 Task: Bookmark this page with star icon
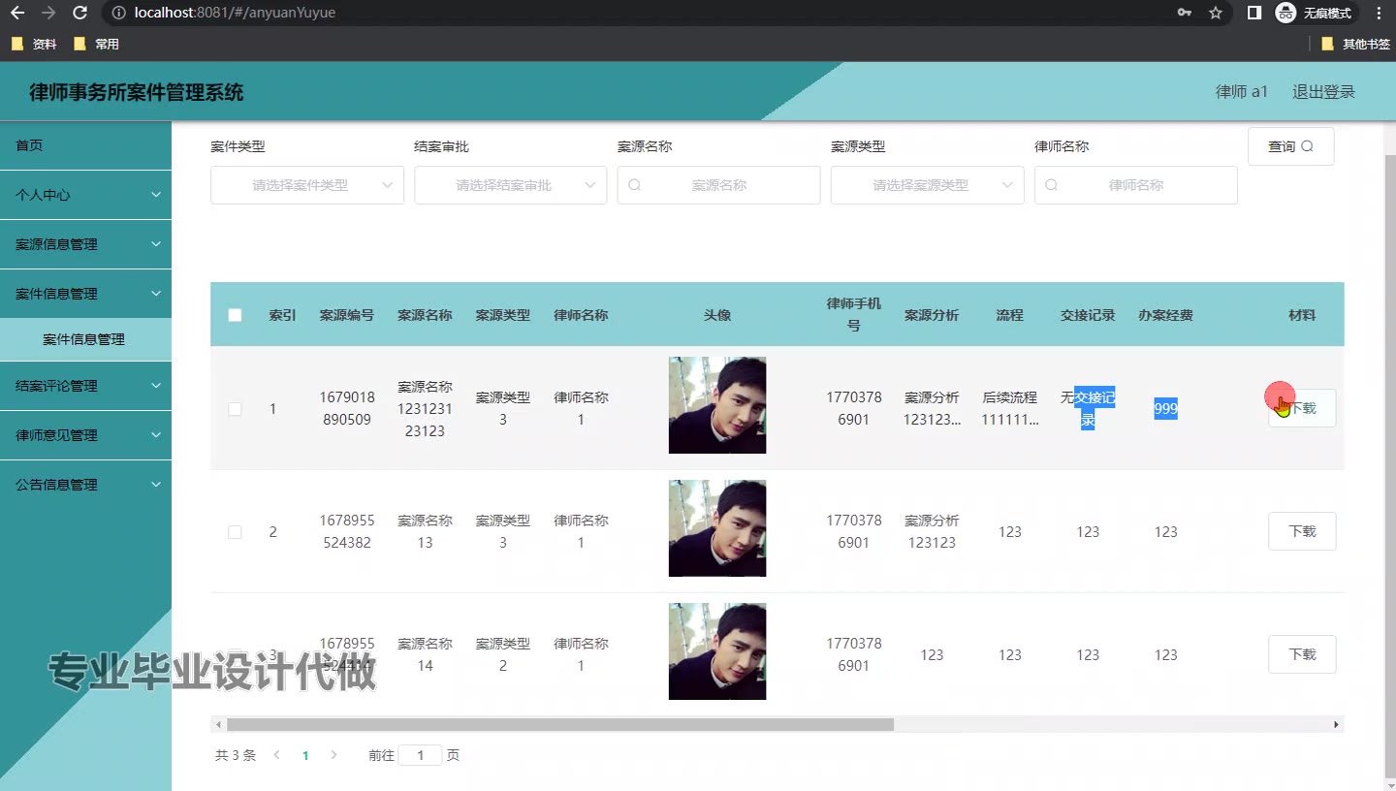tap(1216, 14)
